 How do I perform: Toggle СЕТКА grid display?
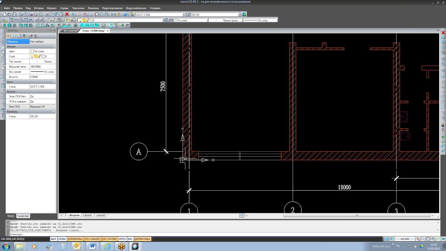click(x=62, y=239)
